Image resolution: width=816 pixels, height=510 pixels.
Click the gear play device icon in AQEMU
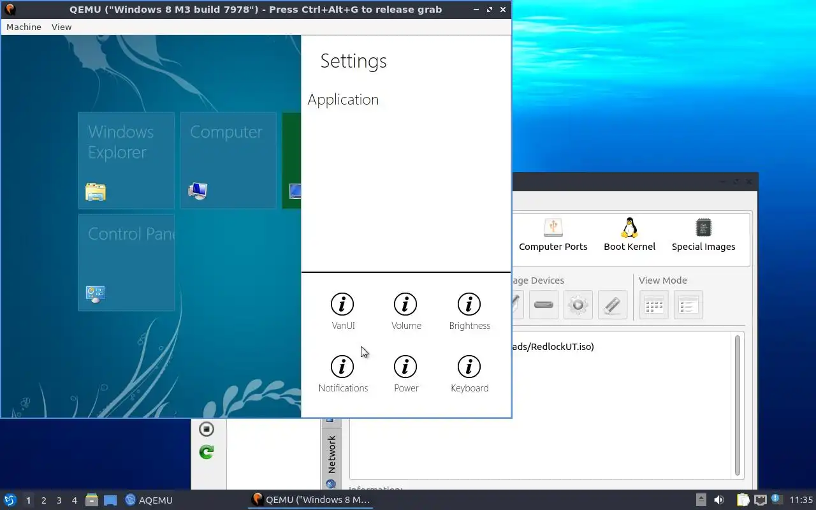[578, 305]
